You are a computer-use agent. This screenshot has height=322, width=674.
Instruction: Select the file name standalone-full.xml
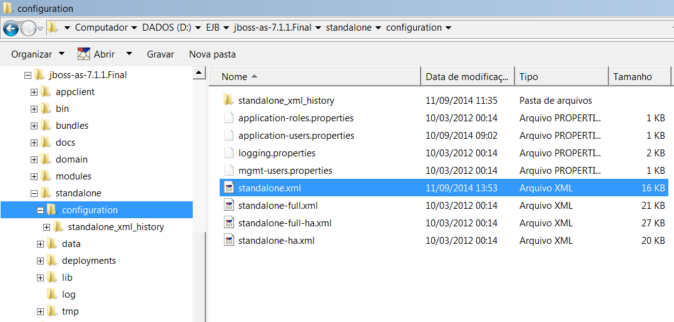pyautogui.click(x=278, y=206)
